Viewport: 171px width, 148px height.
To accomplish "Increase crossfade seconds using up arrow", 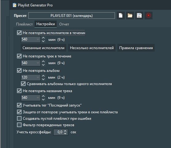I will click(x=65, y=131).
